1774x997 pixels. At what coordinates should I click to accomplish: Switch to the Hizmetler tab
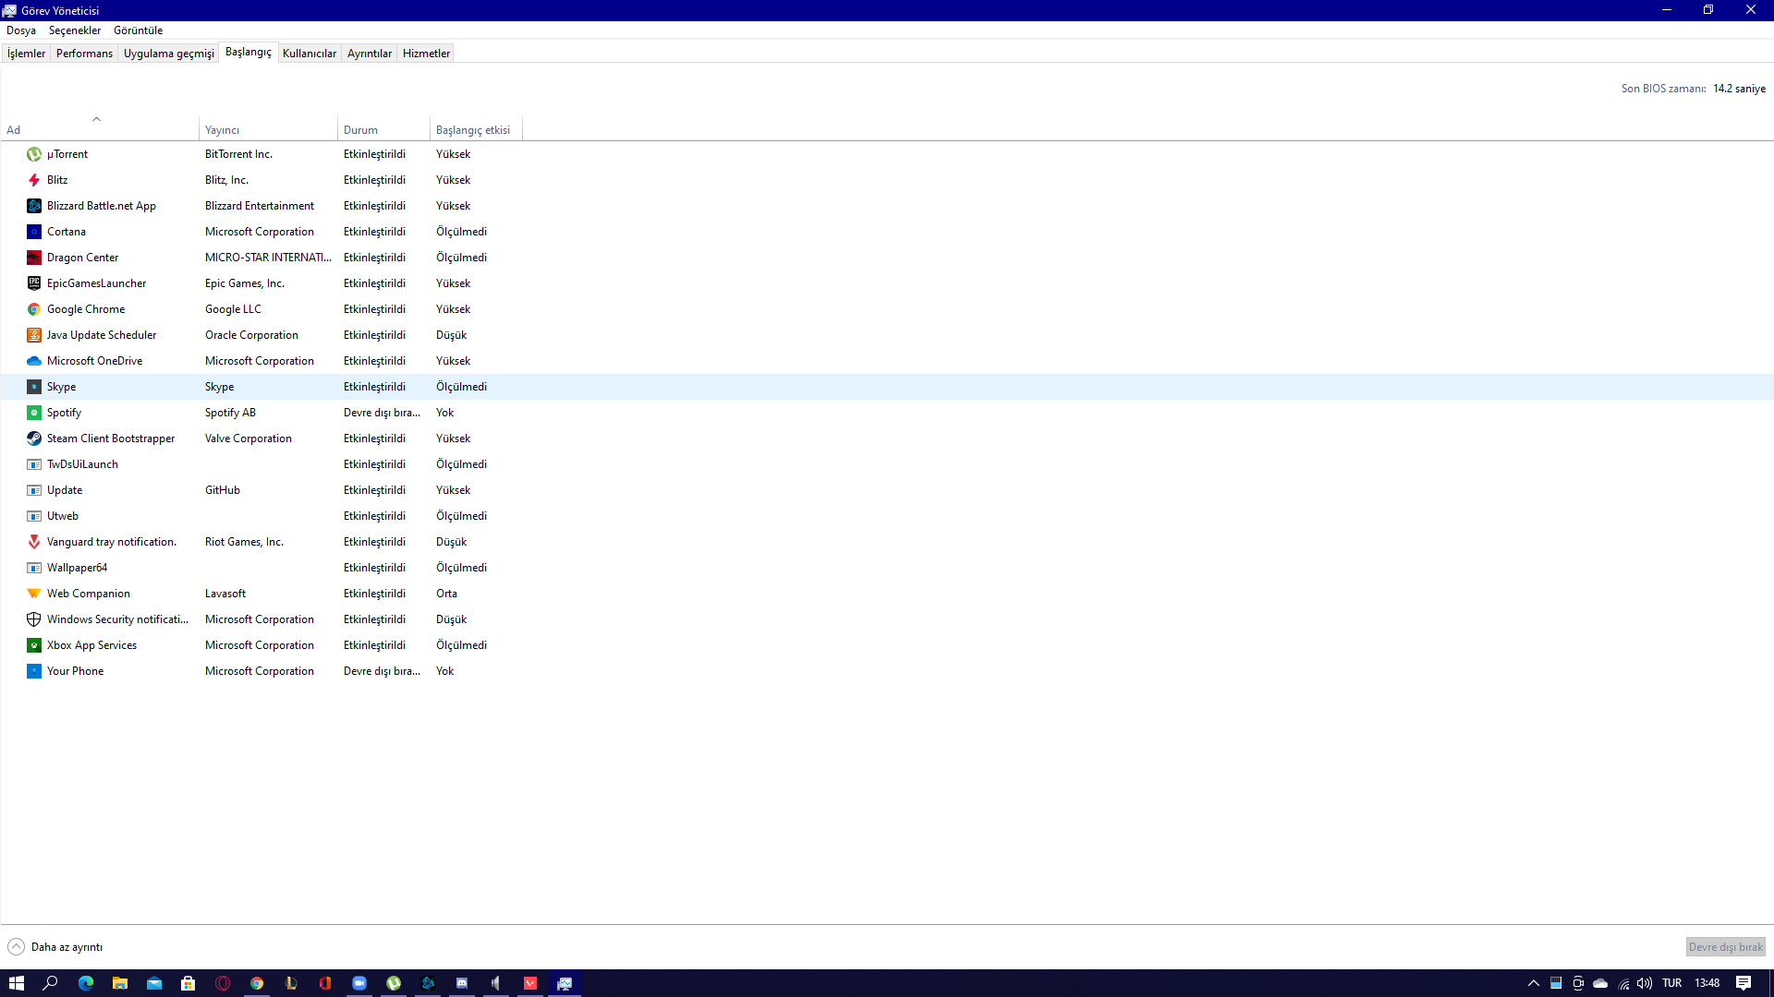point(426,54)
